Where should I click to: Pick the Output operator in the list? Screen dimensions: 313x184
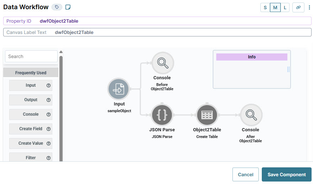tap(31, 100)
